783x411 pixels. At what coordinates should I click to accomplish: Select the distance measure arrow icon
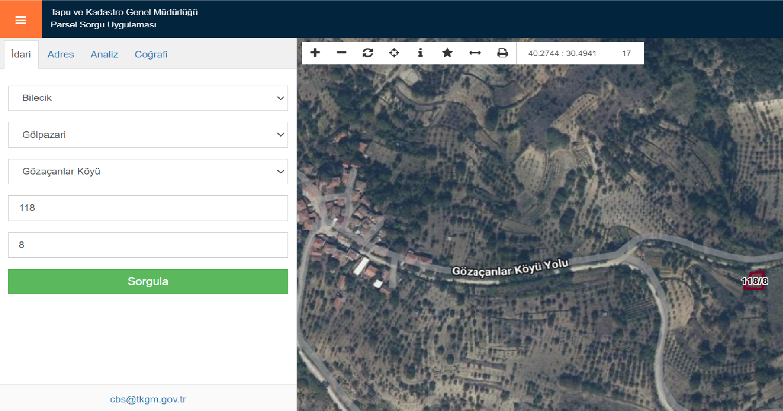[x=475, y=53]
